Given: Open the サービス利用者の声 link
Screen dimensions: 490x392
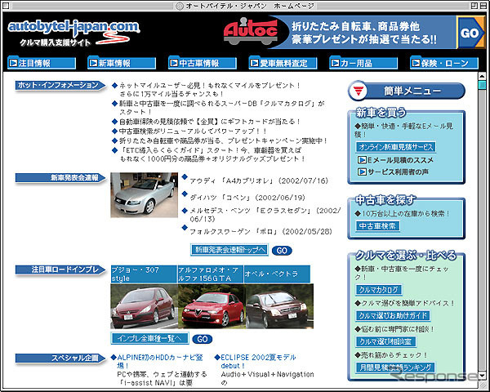Looking at the screenshot, I should 398,171.
